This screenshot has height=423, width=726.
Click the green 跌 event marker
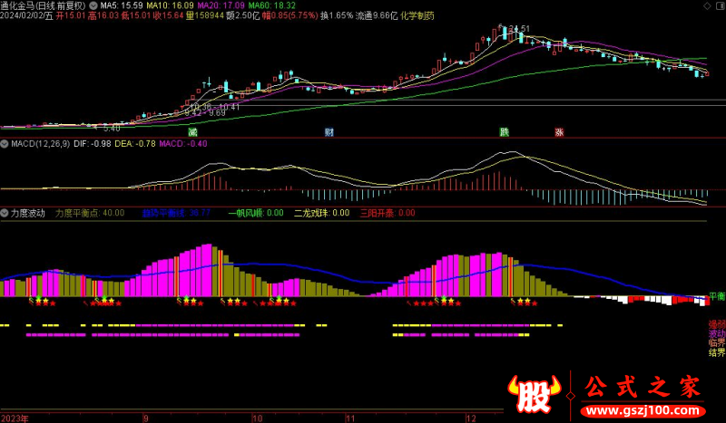(504, 132)
